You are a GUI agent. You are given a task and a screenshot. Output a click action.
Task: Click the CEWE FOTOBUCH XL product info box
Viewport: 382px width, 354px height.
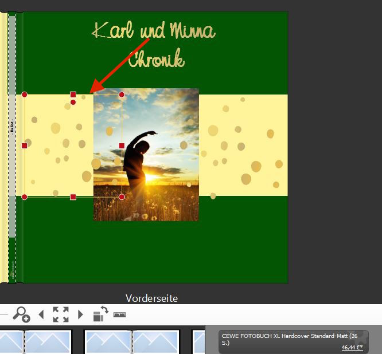(x=293, y=339)
